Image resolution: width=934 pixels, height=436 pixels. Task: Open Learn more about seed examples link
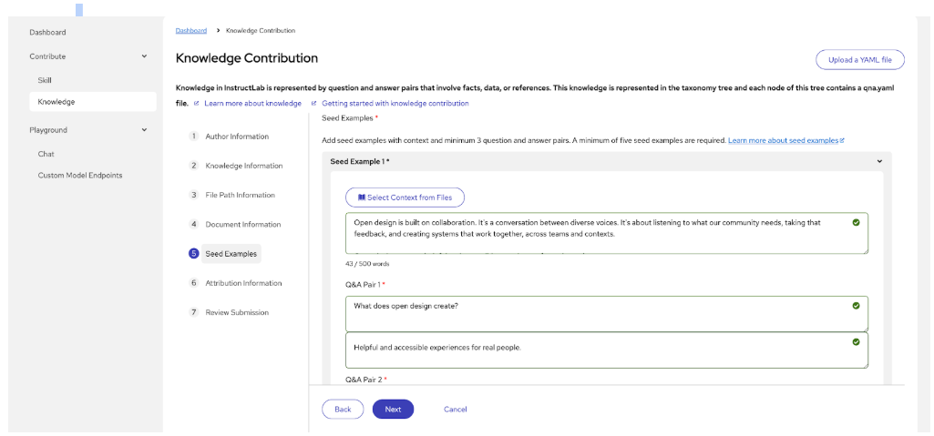(x=784, y=140)
